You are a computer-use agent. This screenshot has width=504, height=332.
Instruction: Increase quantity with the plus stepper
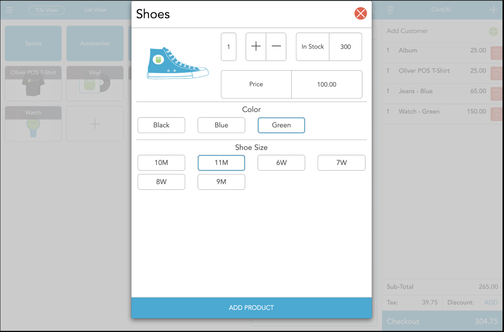[x=256, y=46]
